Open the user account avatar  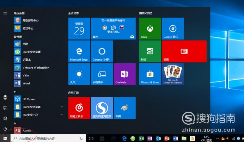5,98
